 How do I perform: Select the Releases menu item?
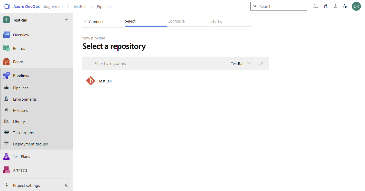[x=20, y=111]
